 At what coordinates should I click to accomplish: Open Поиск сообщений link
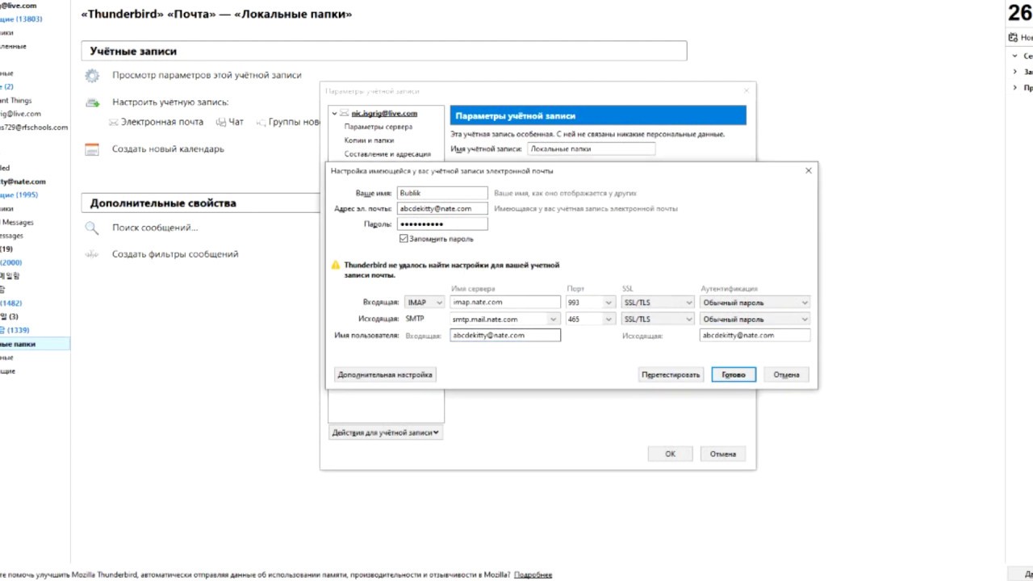point(155,228)
